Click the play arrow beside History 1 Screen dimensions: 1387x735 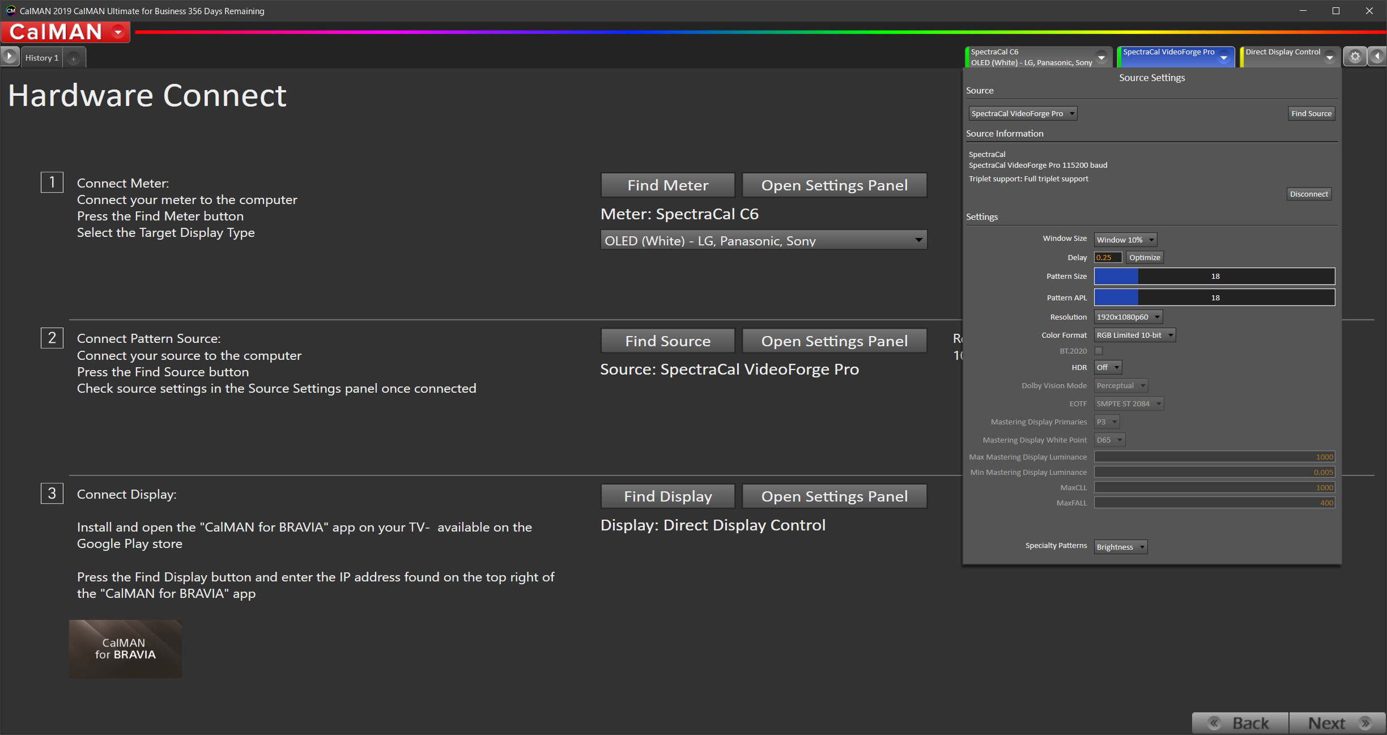[10, 57]
